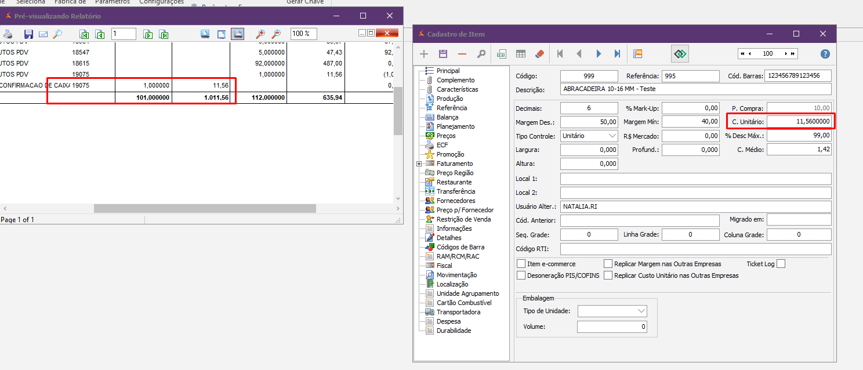
Task: Expand the Faturamento tree node
Action: point(419,164)
